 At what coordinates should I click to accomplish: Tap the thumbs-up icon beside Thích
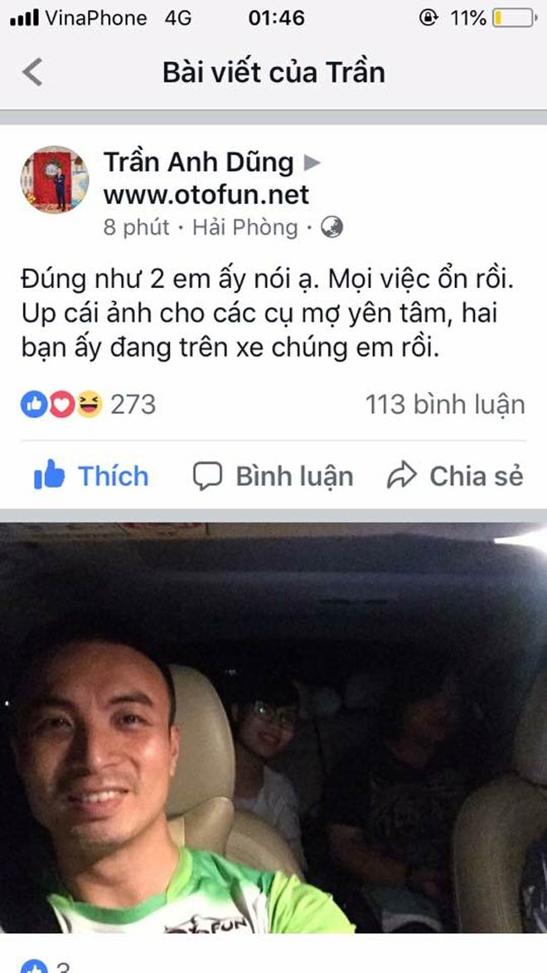pos(49,474)
